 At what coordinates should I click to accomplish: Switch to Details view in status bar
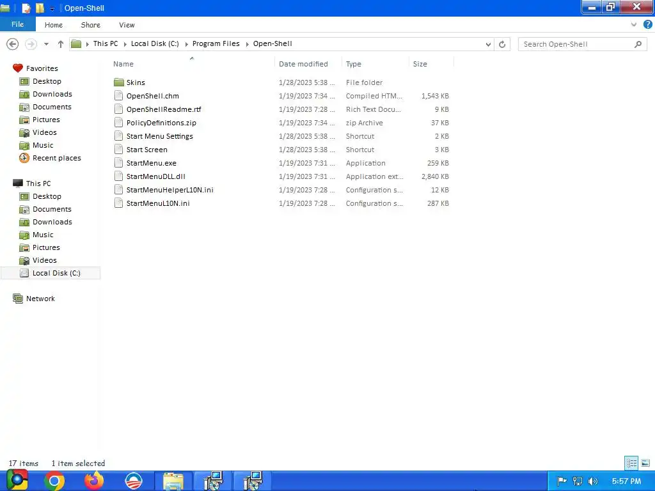click(631, 463)
